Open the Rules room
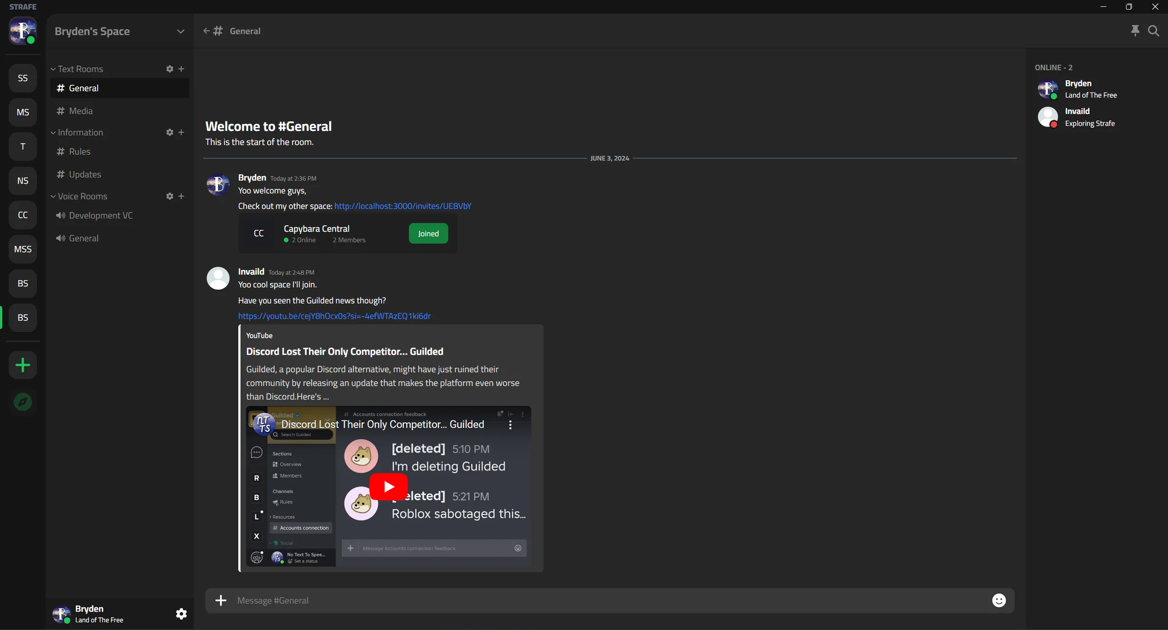This screenshot has height=630, width=1168. pyautogui.click(x=79, y=151)
